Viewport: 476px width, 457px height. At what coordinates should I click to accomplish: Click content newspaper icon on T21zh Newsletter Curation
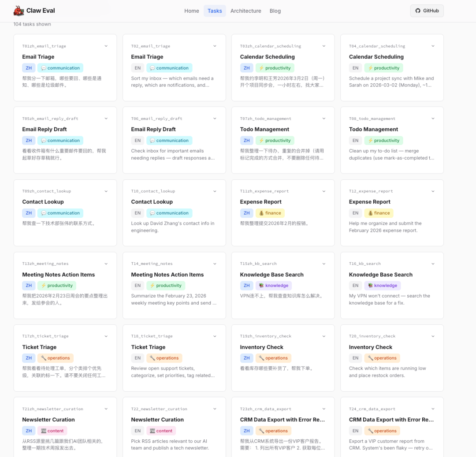(44, 431)
